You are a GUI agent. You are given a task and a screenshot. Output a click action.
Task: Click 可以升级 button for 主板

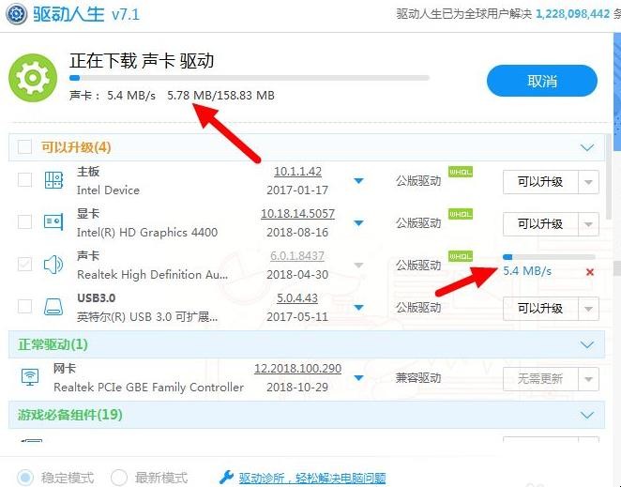coord(540,182)
